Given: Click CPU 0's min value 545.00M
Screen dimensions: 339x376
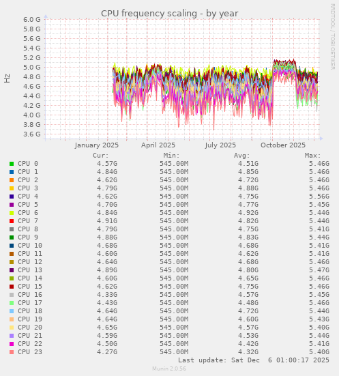Looking at the screenshot, I should 174,164.
